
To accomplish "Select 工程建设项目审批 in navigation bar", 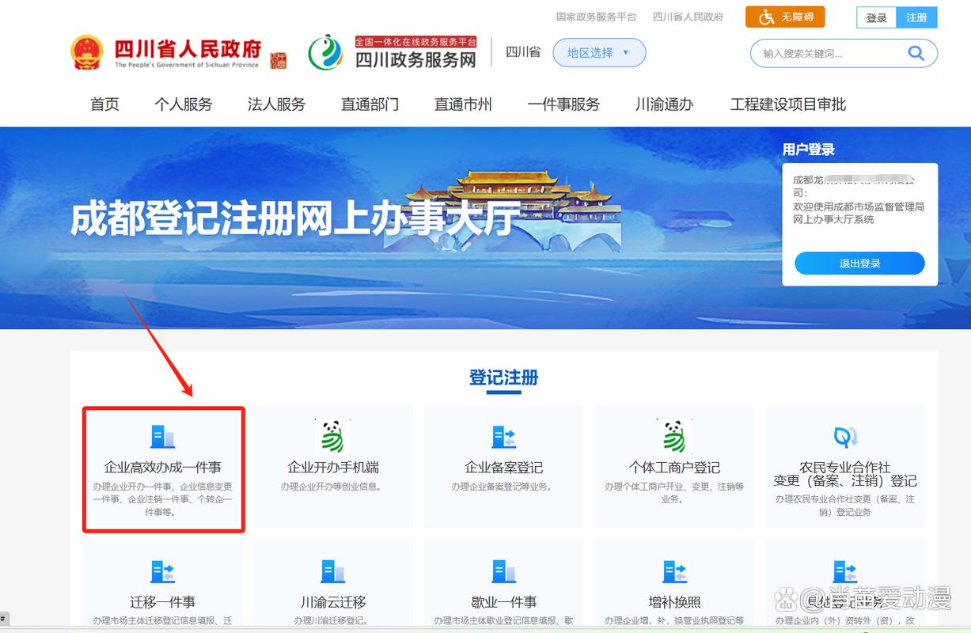I will coord(787,104).
